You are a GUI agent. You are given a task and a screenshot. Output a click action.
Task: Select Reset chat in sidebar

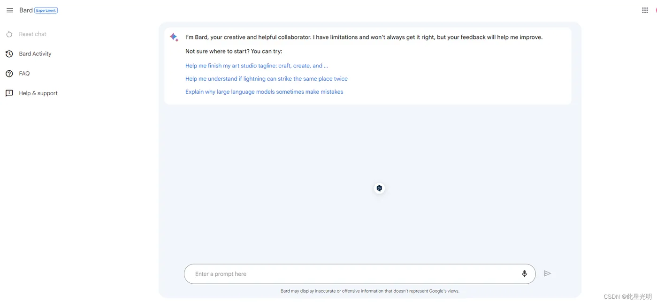tap(32, 34)
